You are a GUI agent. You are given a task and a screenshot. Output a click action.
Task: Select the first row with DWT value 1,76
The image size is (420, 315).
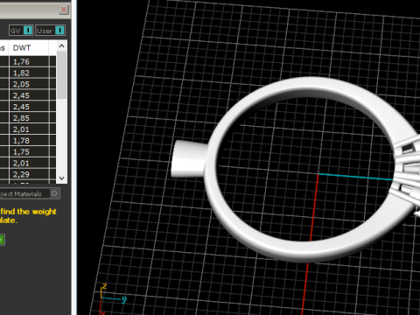point(28,62)
